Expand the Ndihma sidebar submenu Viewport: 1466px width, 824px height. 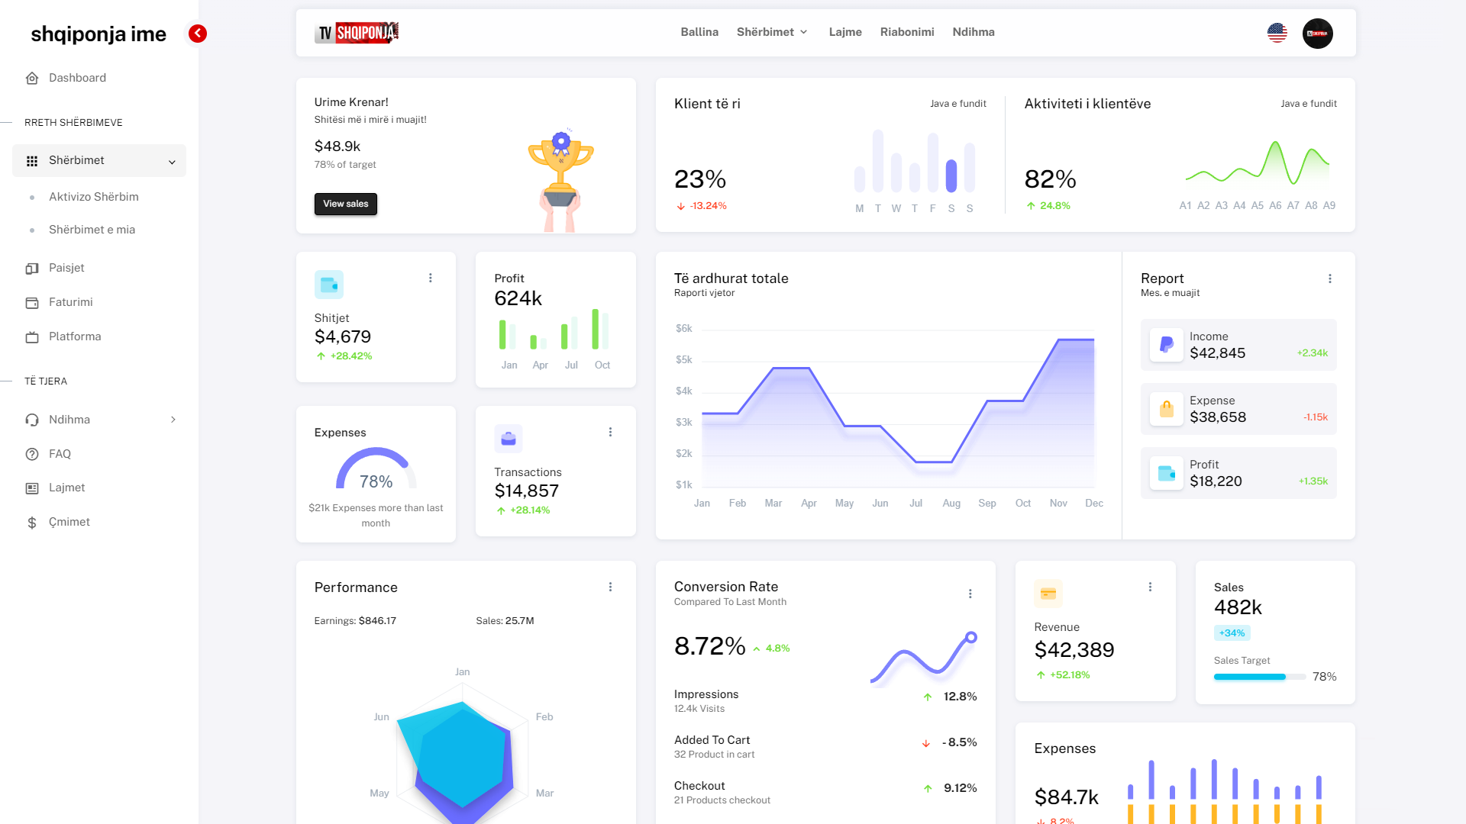pos(173,420)
